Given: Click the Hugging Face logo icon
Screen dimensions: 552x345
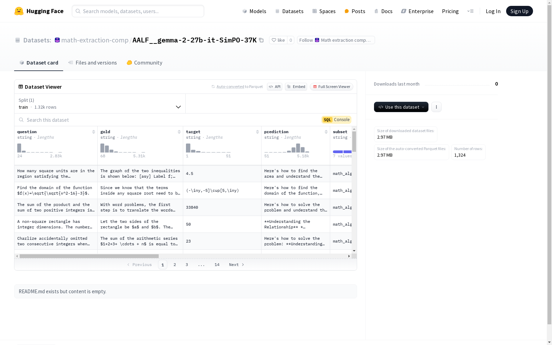Looking at the screenshot, I should [x=19, y=11].
